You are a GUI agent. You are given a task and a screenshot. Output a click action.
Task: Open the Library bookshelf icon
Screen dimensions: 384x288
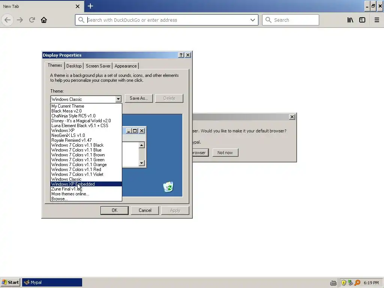(350, 20)
